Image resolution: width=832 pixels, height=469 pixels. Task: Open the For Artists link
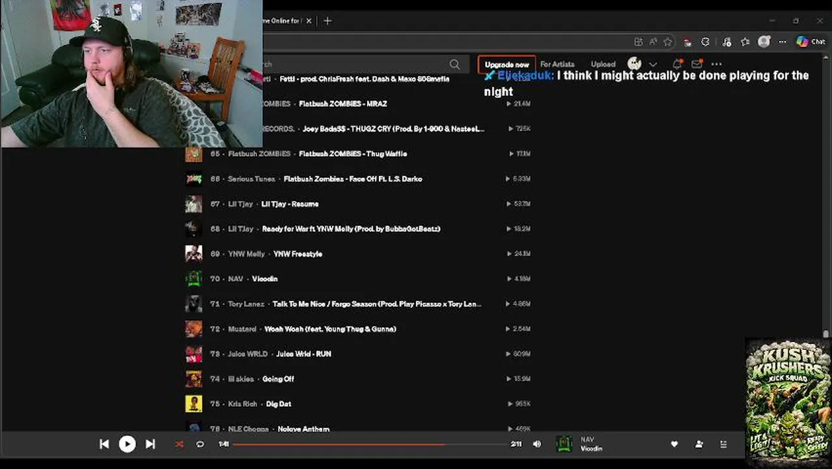(557, 64)
